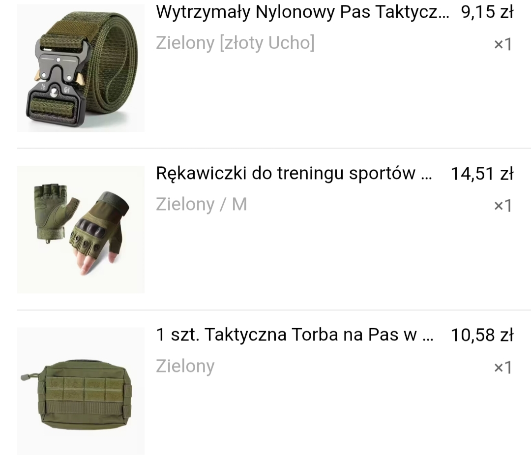
Task: Open the Rękawiczki do treningu sportów title
Action: [x=294, y=174]
